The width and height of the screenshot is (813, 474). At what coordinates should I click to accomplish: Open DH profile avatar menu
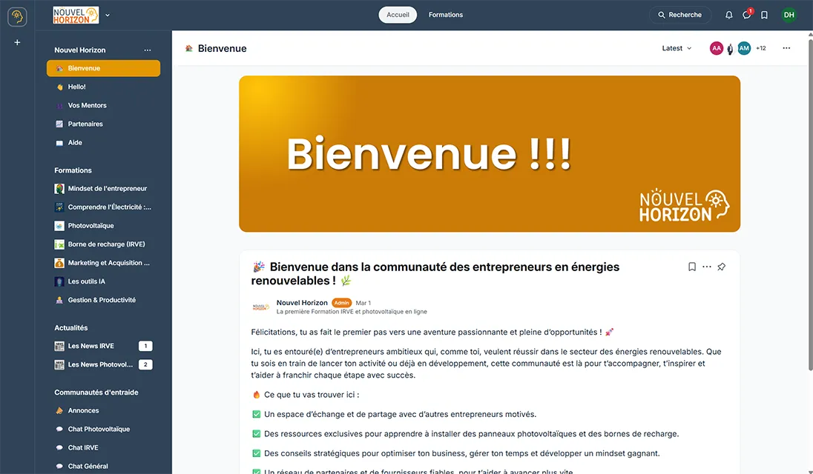pyautogui.click(x=789, y=15)
